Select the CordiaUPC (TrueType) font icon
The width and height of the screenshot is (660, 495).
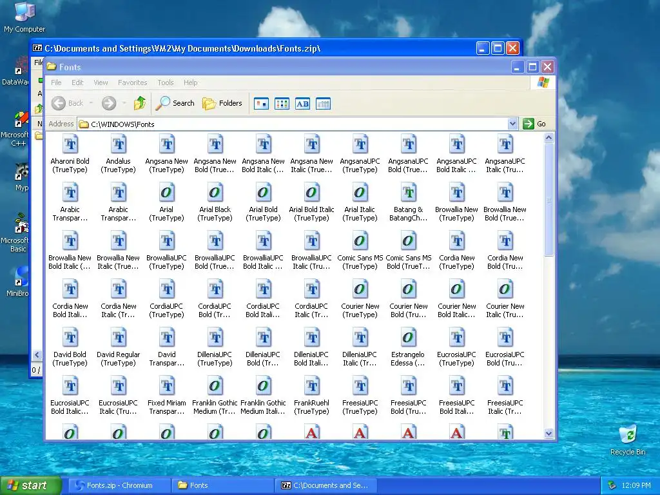click(x=167, y=289)
